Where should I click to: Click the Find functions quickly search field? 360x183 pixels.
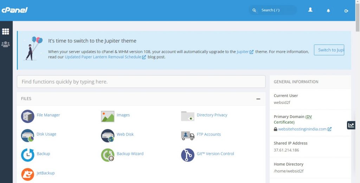(141, 81)
